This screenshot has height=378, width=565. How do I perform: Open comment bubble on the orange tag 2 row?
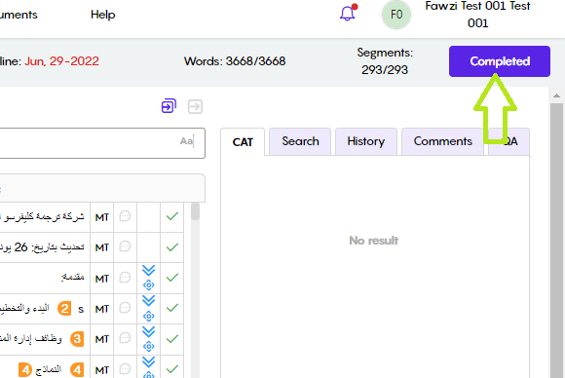[125, 308]
